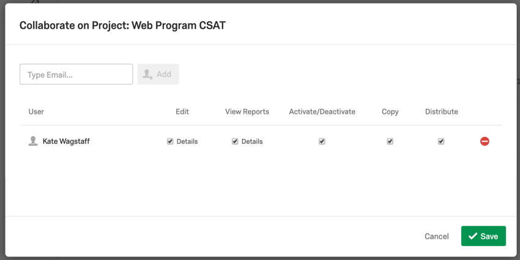The image size is (520, 260).
Task: Click the user avatar icon beside Kate Wagstaff
Action: click(33, 141)
